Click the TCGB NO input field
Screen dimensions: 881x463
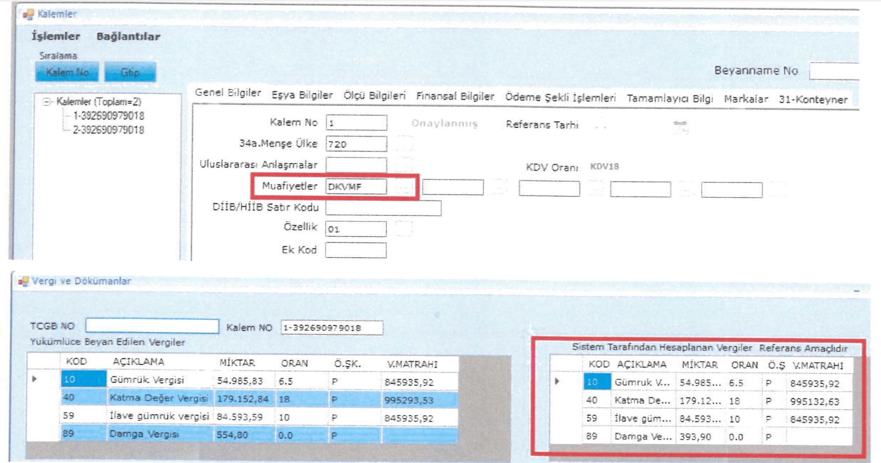tap(152, 326)
